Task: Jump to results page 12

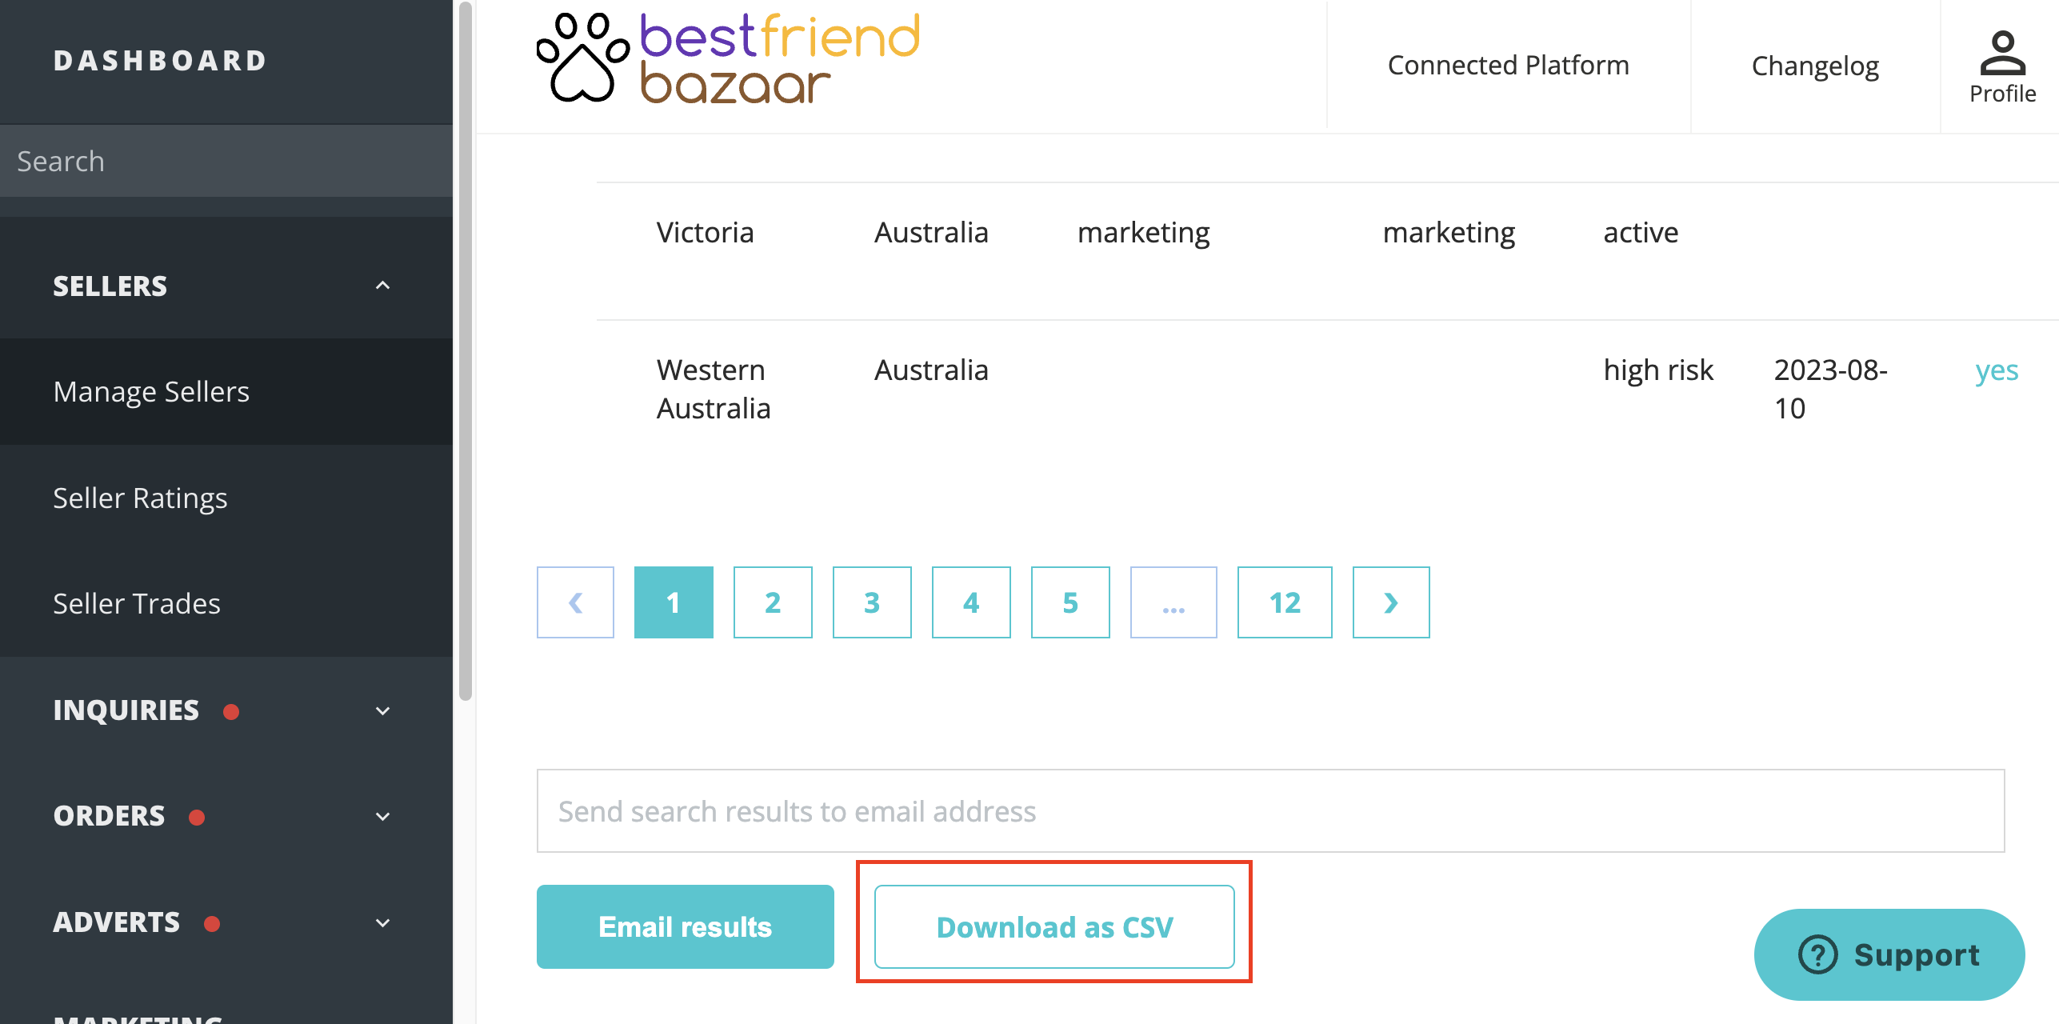Action: click(1285, 602)
